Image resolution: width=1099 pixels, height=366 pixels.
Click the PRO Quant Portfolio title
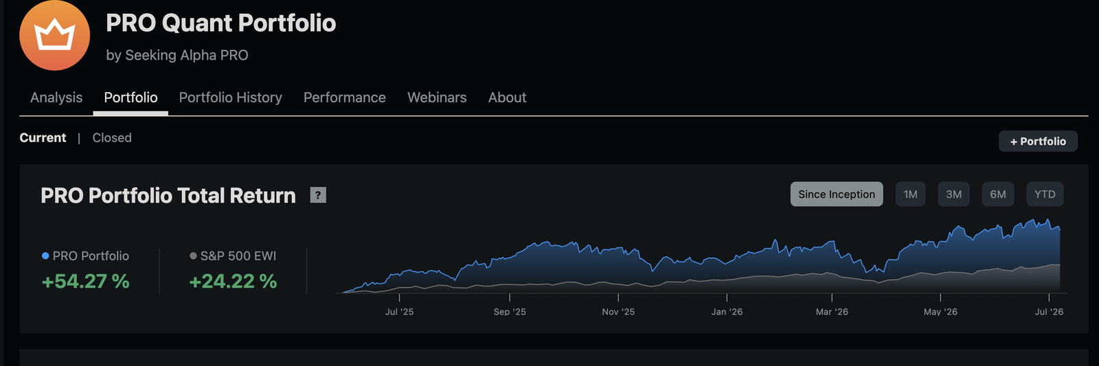coord(220,23)
